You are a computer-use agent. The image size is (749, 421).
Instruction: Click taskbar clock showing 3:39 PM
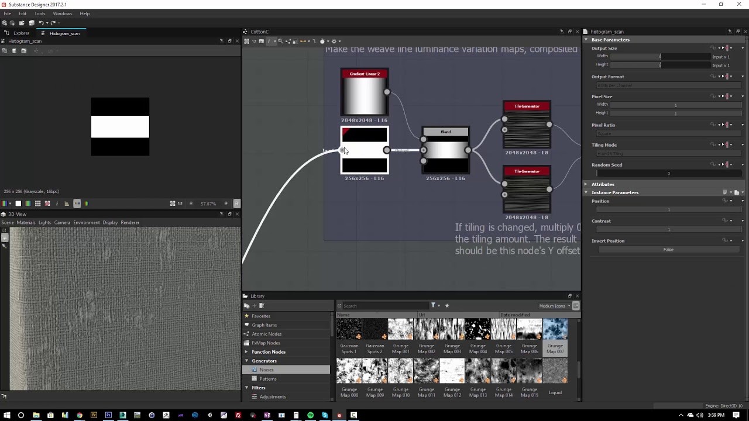pyautogui.click(x=716, y=415)
